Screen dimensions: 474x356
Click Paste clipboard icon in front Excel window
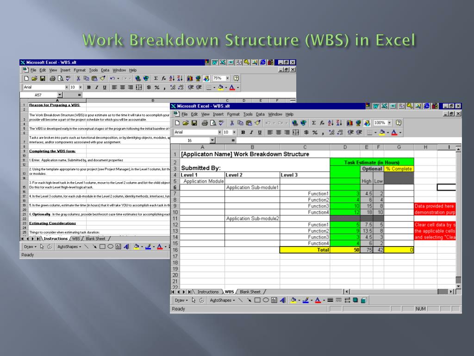pyautogui.click(x=249, y=123)
